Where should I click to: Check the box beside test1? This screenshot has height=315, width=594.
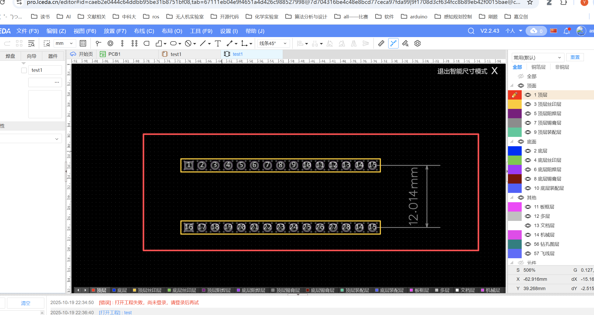click(24, 70)
